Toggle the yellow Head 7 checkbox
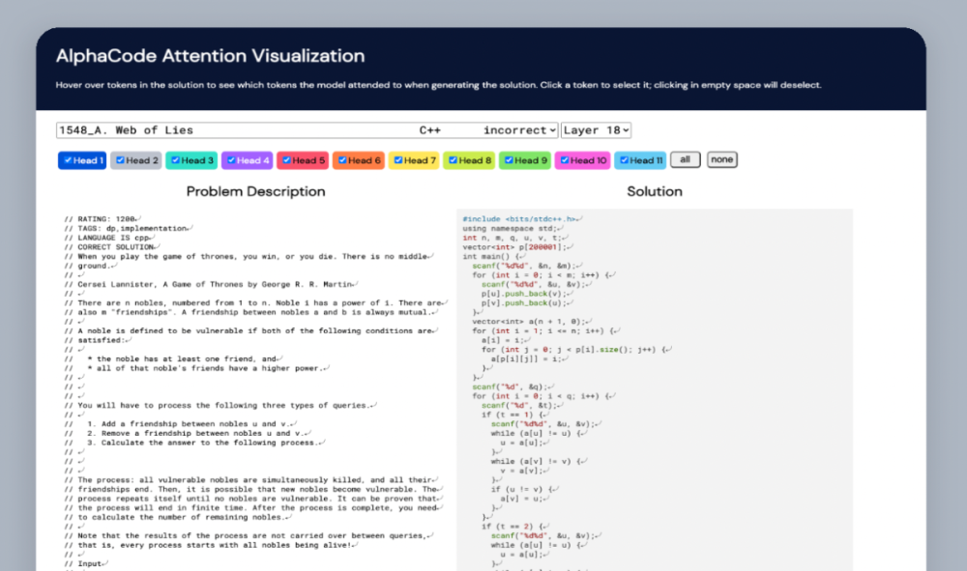This screenshot has height=571, width=967. (x=397, y=160)
